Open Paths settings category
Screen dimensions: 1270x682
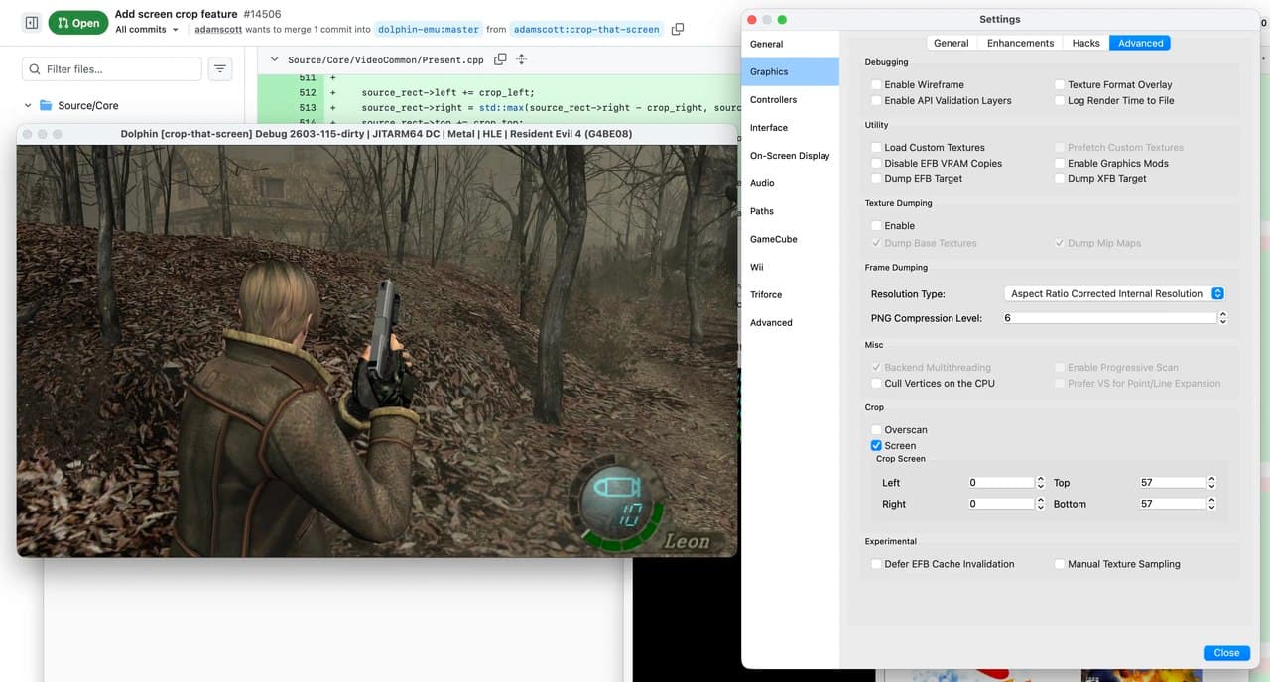point(790,211)
